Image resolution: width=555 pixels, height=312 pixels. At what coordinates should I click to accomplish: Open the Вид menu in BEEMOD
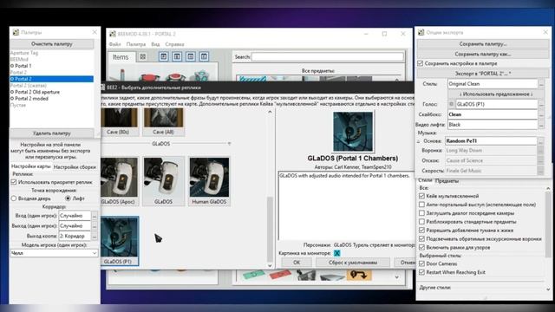[x=155, y=44]
